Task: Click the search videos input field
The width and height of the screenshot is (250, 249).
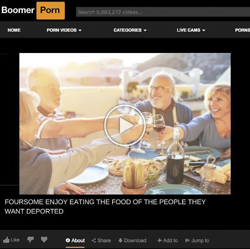Action: (x=163, y=12)
